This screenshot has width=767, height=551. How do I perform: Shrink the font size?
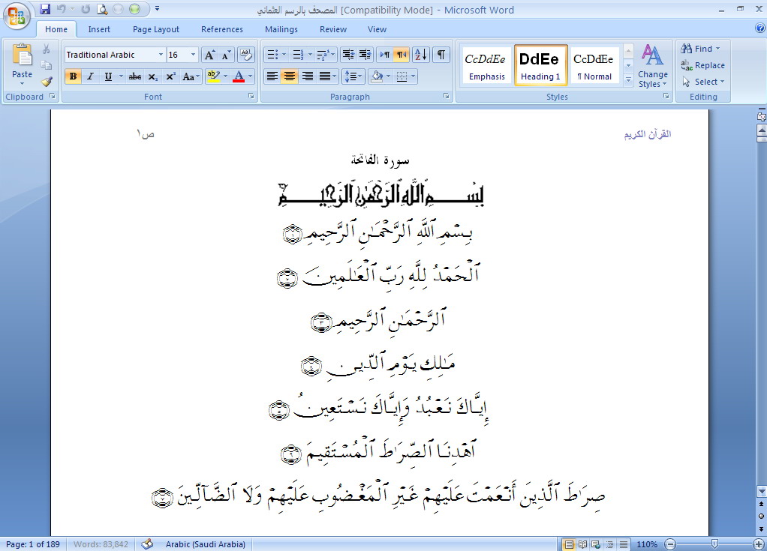(225, 55)
